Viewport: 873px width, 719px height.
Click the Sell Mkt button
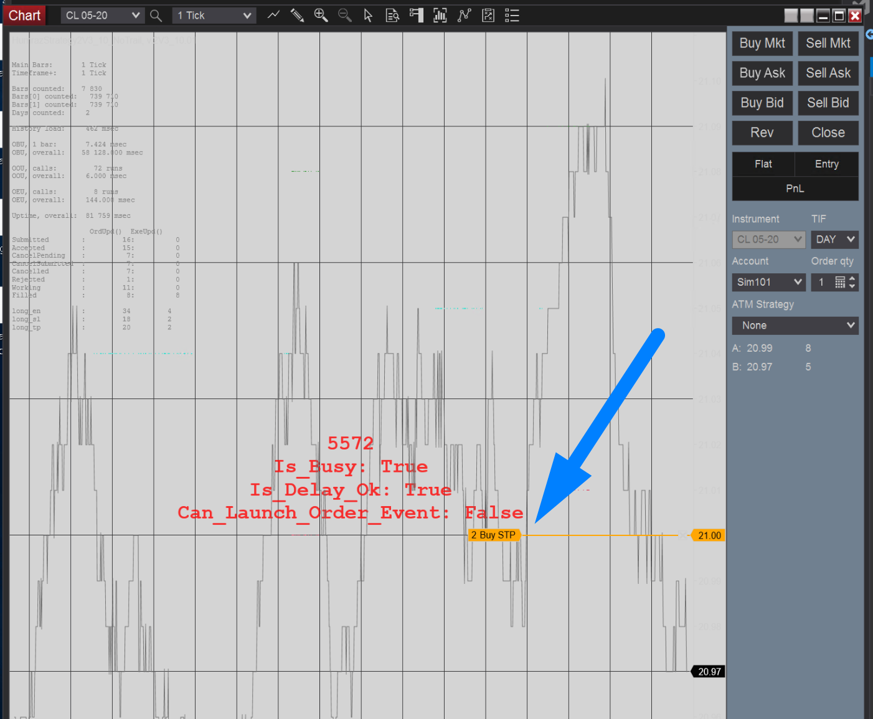pos(828,44)
